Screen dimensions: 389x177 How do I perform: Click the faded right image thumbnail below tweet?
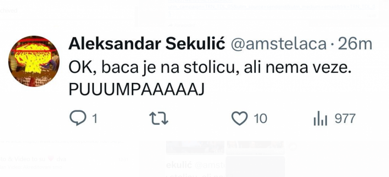click(255, 148)
